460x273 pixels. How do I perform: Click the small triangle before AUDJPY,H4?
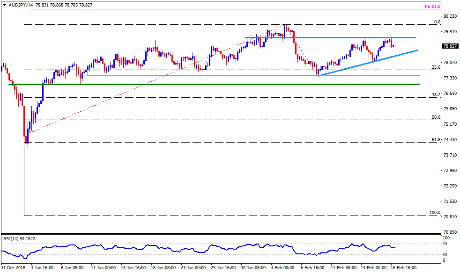[x=4, y=4]
